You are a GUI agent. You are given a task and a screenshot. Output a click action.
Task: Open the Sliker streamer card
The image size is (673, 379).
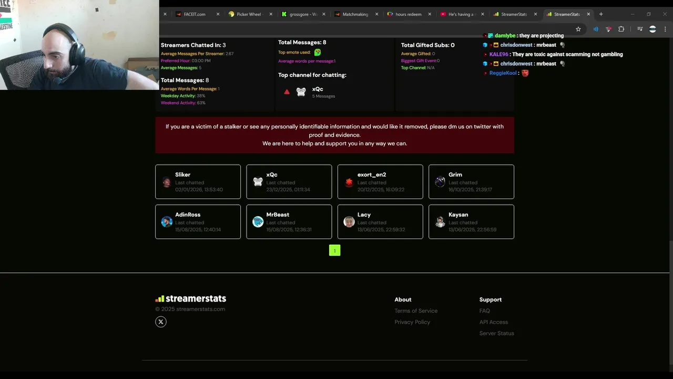tap(198, 182)
